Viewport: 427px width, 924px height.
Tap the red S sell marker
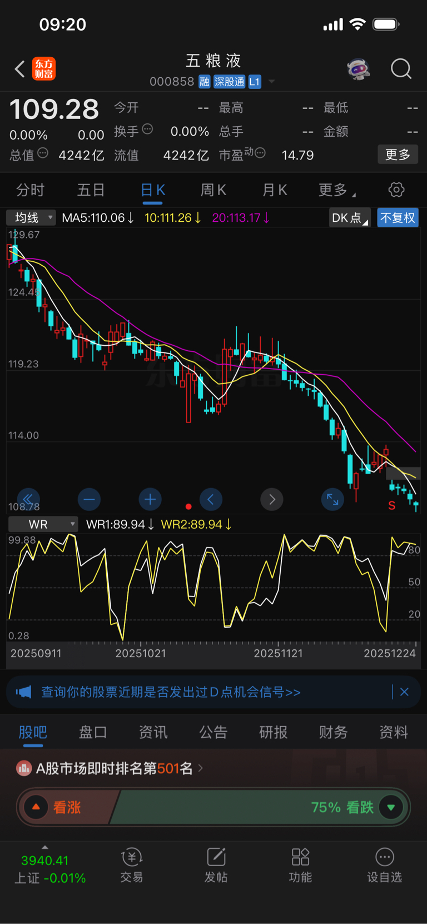point(392,505)
